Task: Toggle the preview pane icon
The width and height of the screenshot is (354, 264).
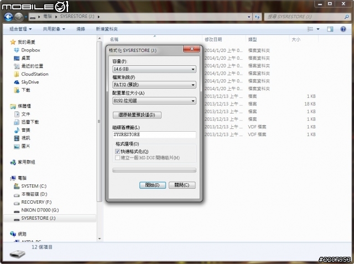Action: tap(330, 29)
